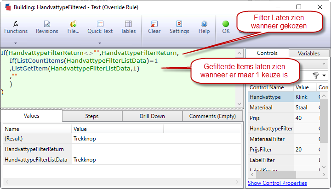Click ListGetItem in the formula text
Screen dimensions: 331x189
coord(30,69)
